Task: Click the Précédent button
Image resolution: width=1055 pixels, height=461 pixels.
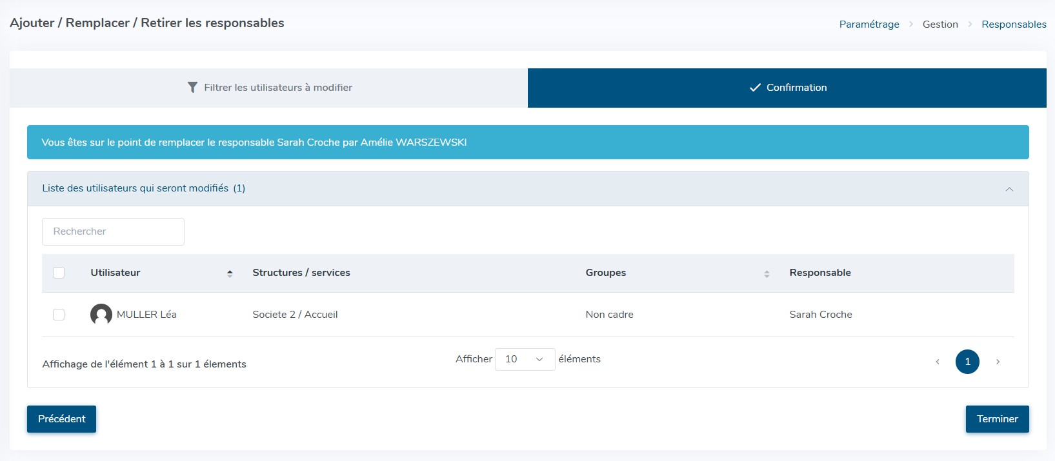Action: pyautogui.click(x=61, y=419)
